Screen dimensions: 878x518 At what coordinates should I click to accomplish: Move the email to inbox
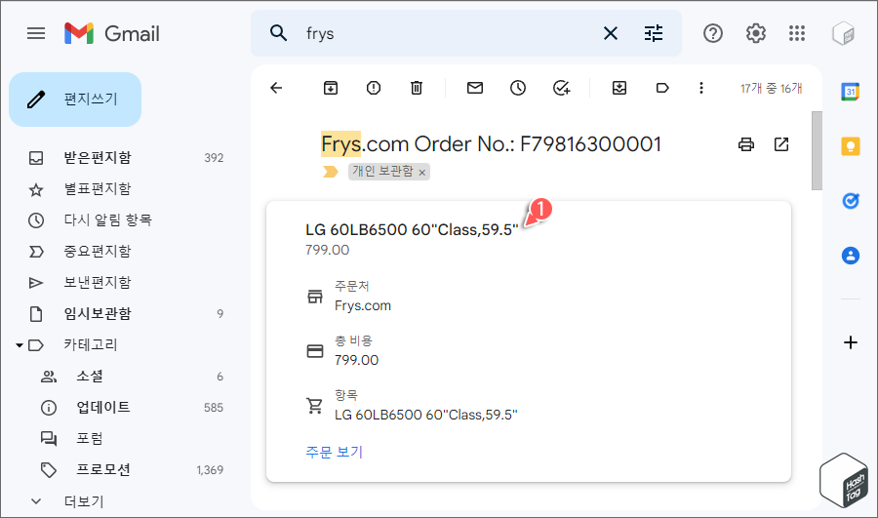(619, 88)
